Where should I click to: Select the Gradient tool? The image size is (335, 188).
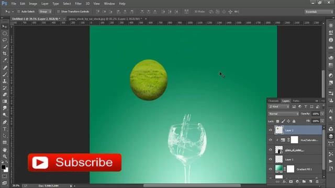[5, 101]
